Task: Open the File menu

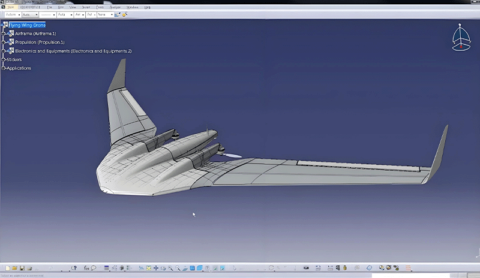Action: click(x=49, y=7)
